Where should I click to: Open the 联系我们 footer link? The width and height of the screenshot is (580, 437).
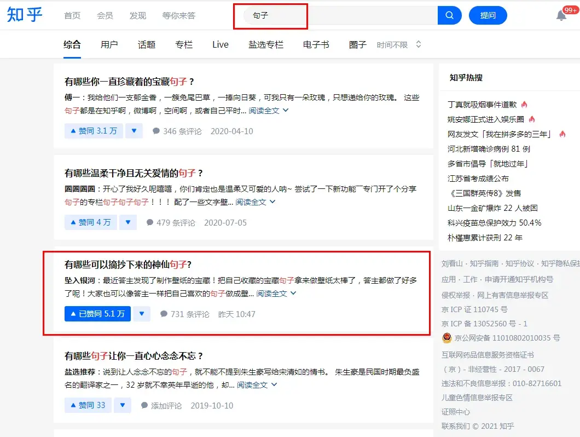click(x=456, y=426)
